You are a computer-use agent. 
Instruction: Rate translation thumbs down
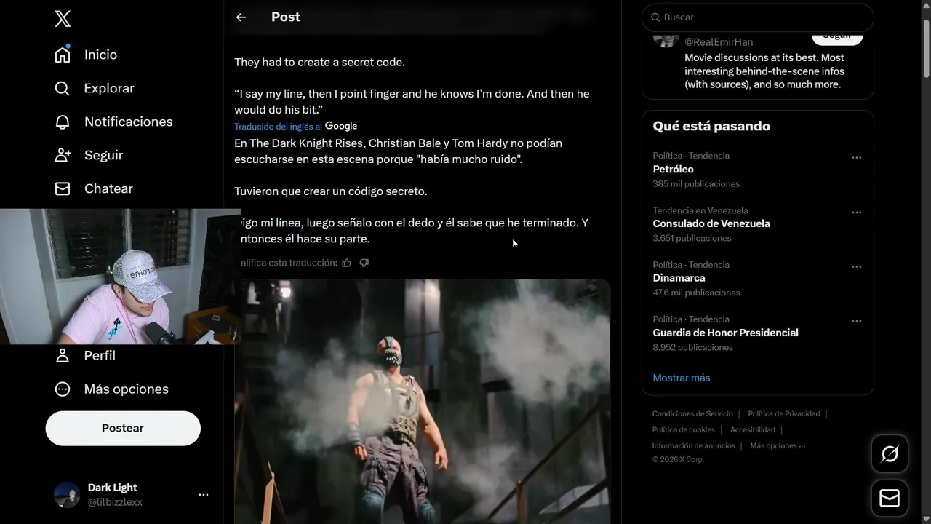pos(364,263)
